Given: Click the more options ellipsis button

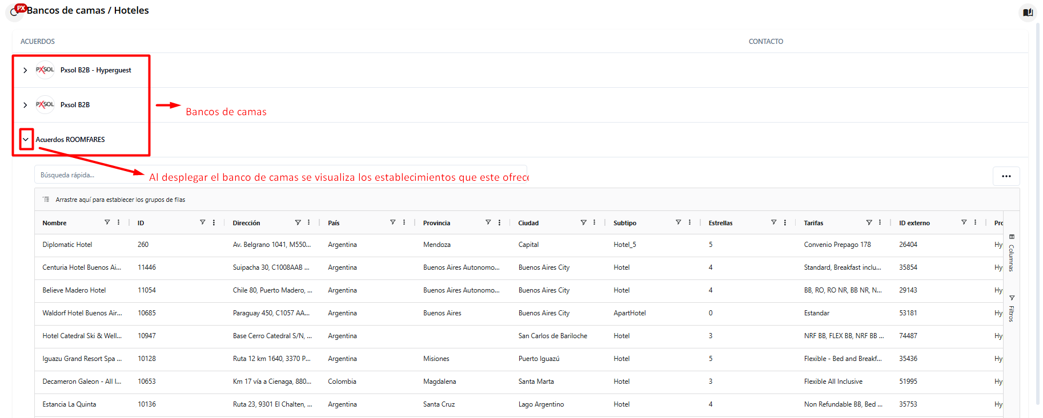Looking at the screenshot, I should pyautogui.click(x=1006, y=176).
